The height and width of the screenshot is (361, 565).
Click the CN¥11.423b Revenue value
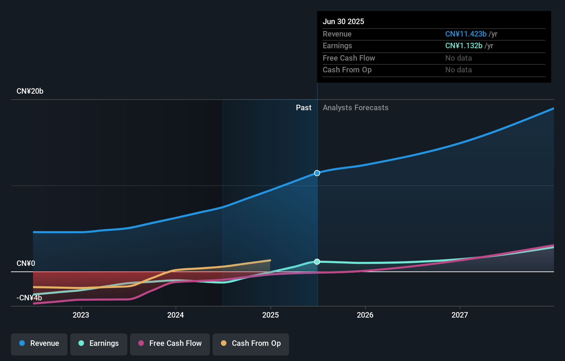(x=466, y=34)
